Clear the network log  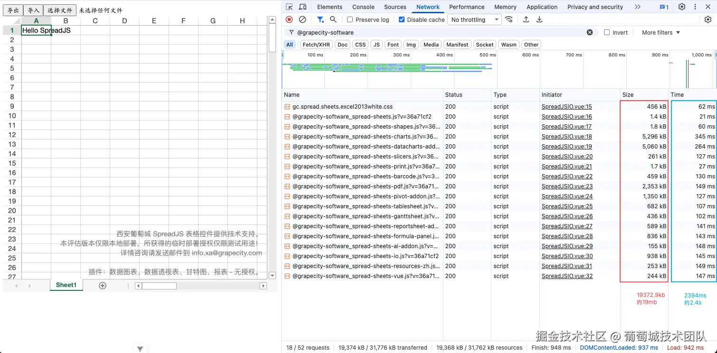[x=302, y=19]
